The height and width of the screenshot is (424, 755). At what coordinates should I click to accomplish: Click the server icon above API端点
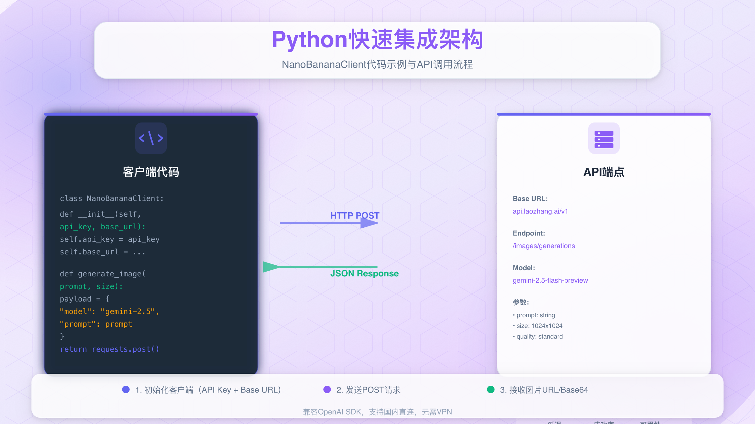(603, 139)
